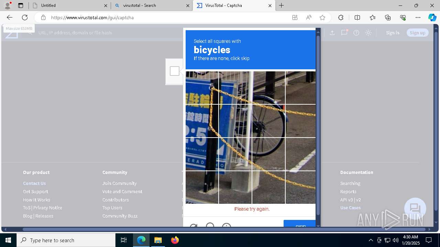Open the Join Community link

click(x=119, y=183)
